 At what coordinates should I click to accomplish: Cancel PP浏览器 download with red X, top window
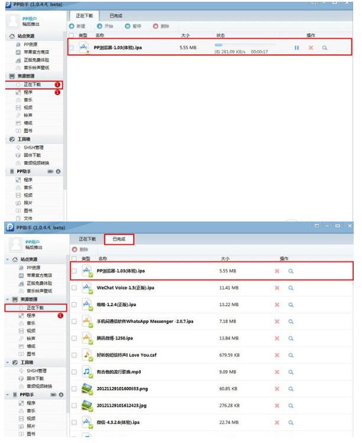click(311, 48)
